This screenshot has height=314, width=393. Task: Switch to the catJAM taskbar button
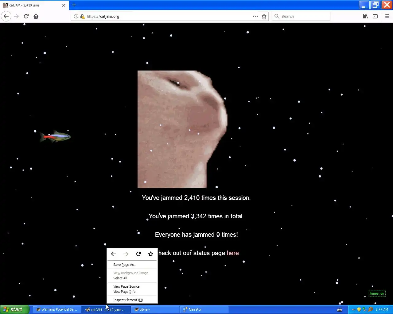coord(106,309)
